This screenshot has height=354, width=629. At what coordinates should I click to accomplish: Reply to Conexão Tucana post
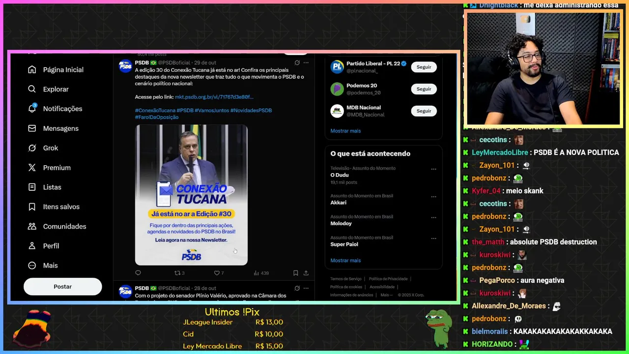tap(138, 273)
